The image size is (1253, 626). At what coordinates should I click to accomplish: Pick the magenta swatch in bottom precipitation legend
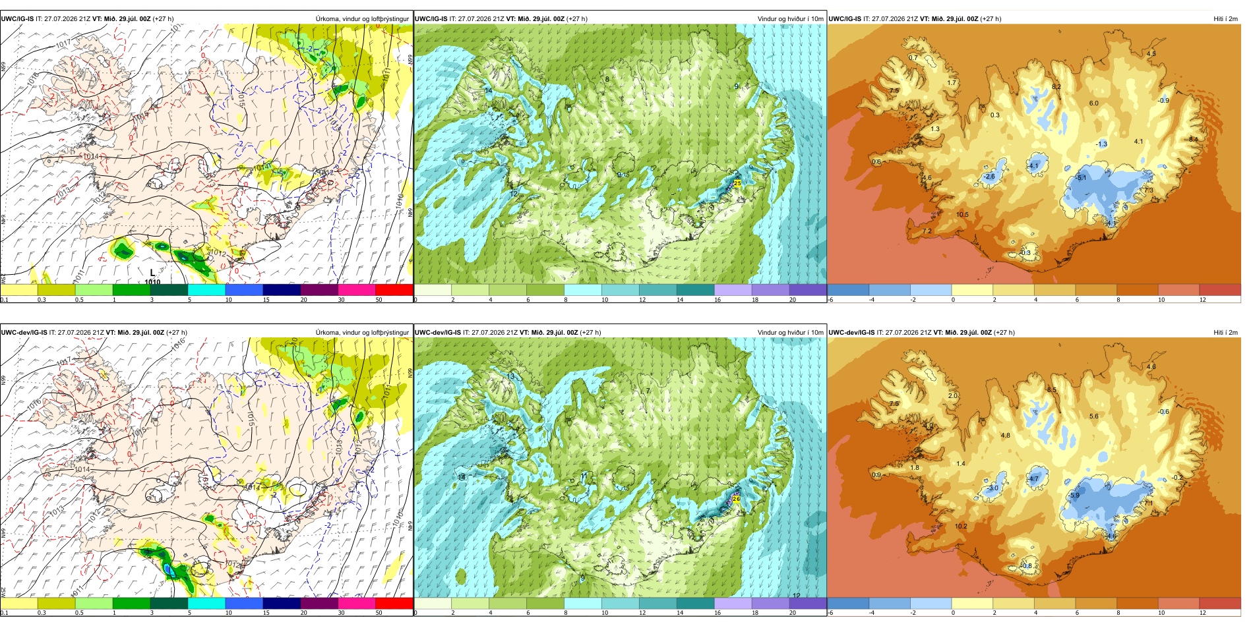[356, 603]
